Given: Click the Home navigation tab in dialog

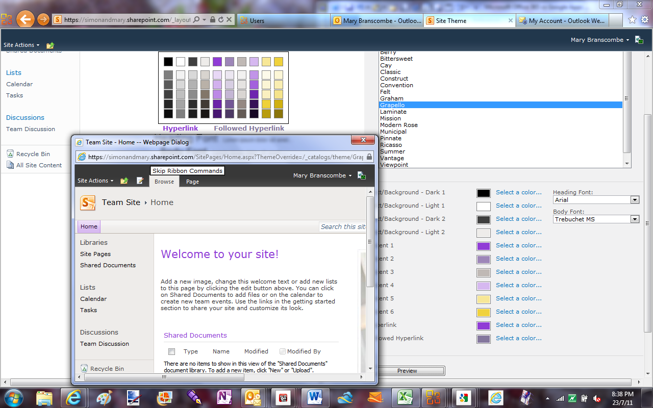Looking at the screenshot, I should [89, 226].
